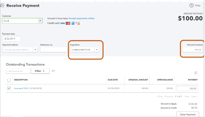Click the Receive Payment title
Image resolution: width=205 pixels, height=117 pixels.
click(x=23, y=6)
